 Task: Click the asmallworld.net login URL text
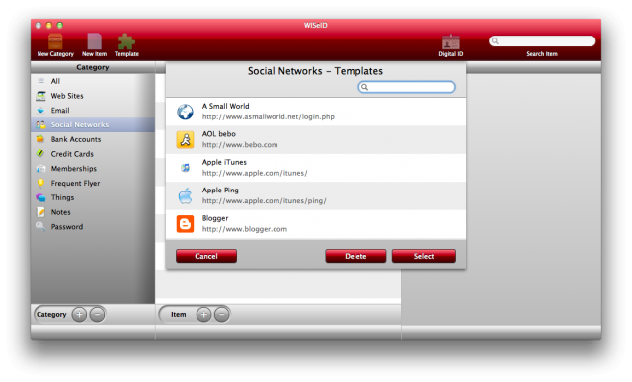tap(269, 116)
